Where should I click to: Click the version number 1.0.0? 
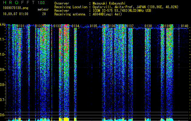[41, 2]
